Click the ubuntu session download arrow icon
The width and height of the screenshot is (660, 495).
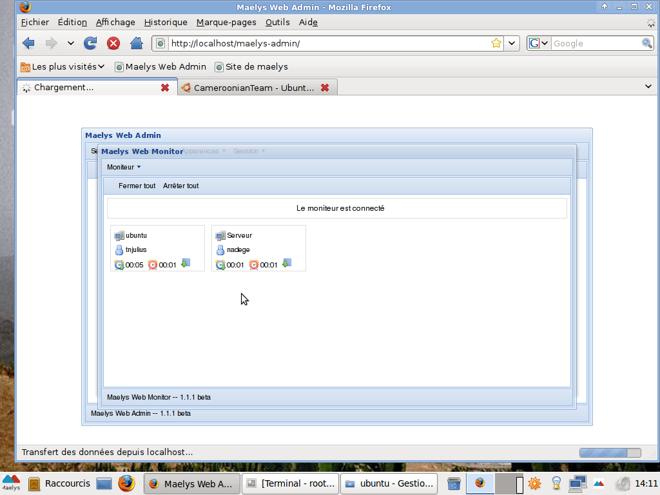tap(185, 264)
